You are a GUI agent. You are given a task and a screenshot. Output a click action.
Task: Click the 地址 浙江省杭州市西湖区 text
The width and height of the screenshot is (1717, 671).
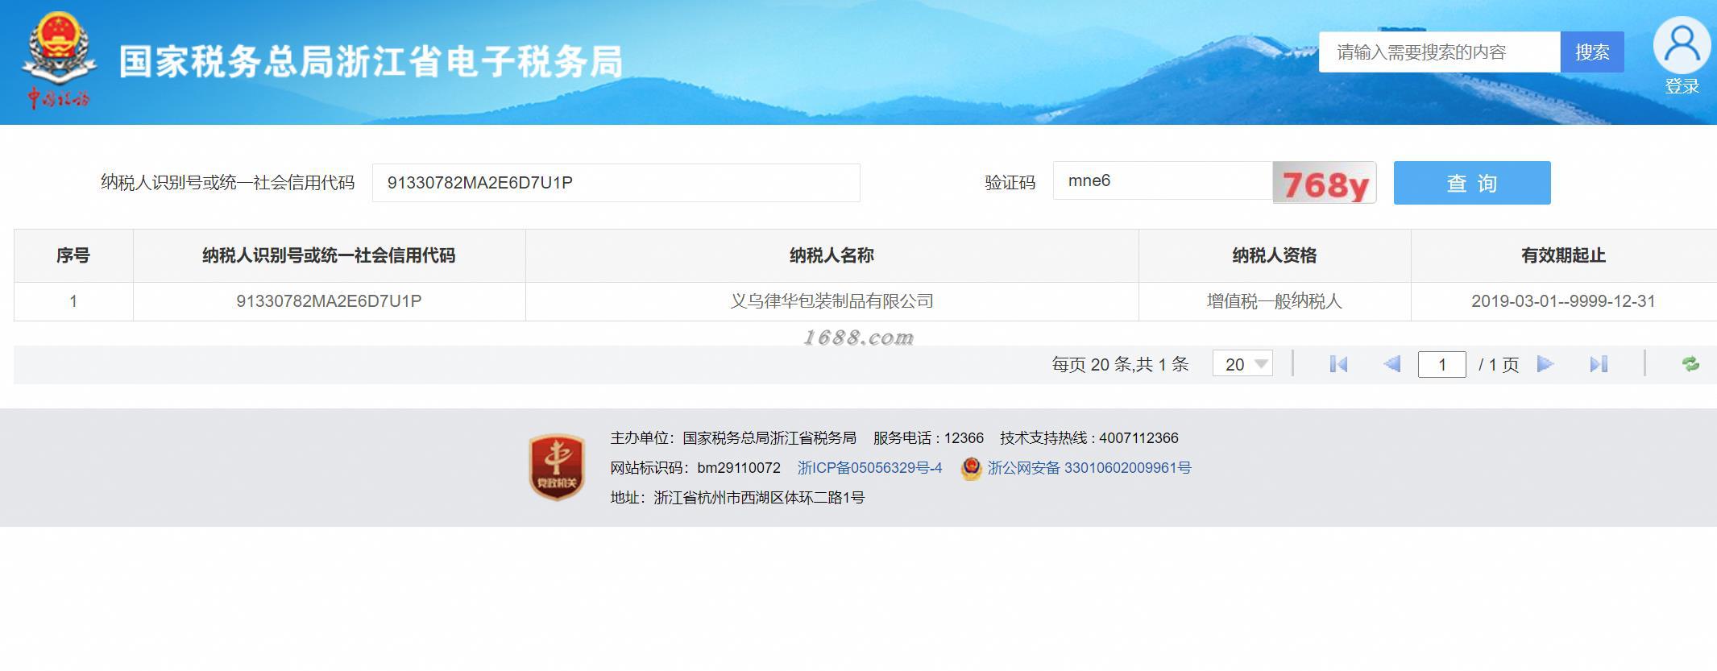point(737,498)
